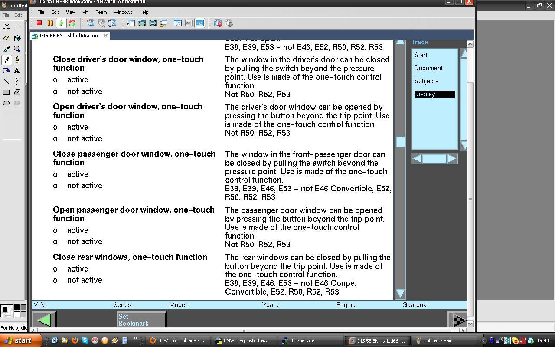The image size is (555, 347).
Task: Select the black color swatch in Paint palette
Action: pos(16,308)
